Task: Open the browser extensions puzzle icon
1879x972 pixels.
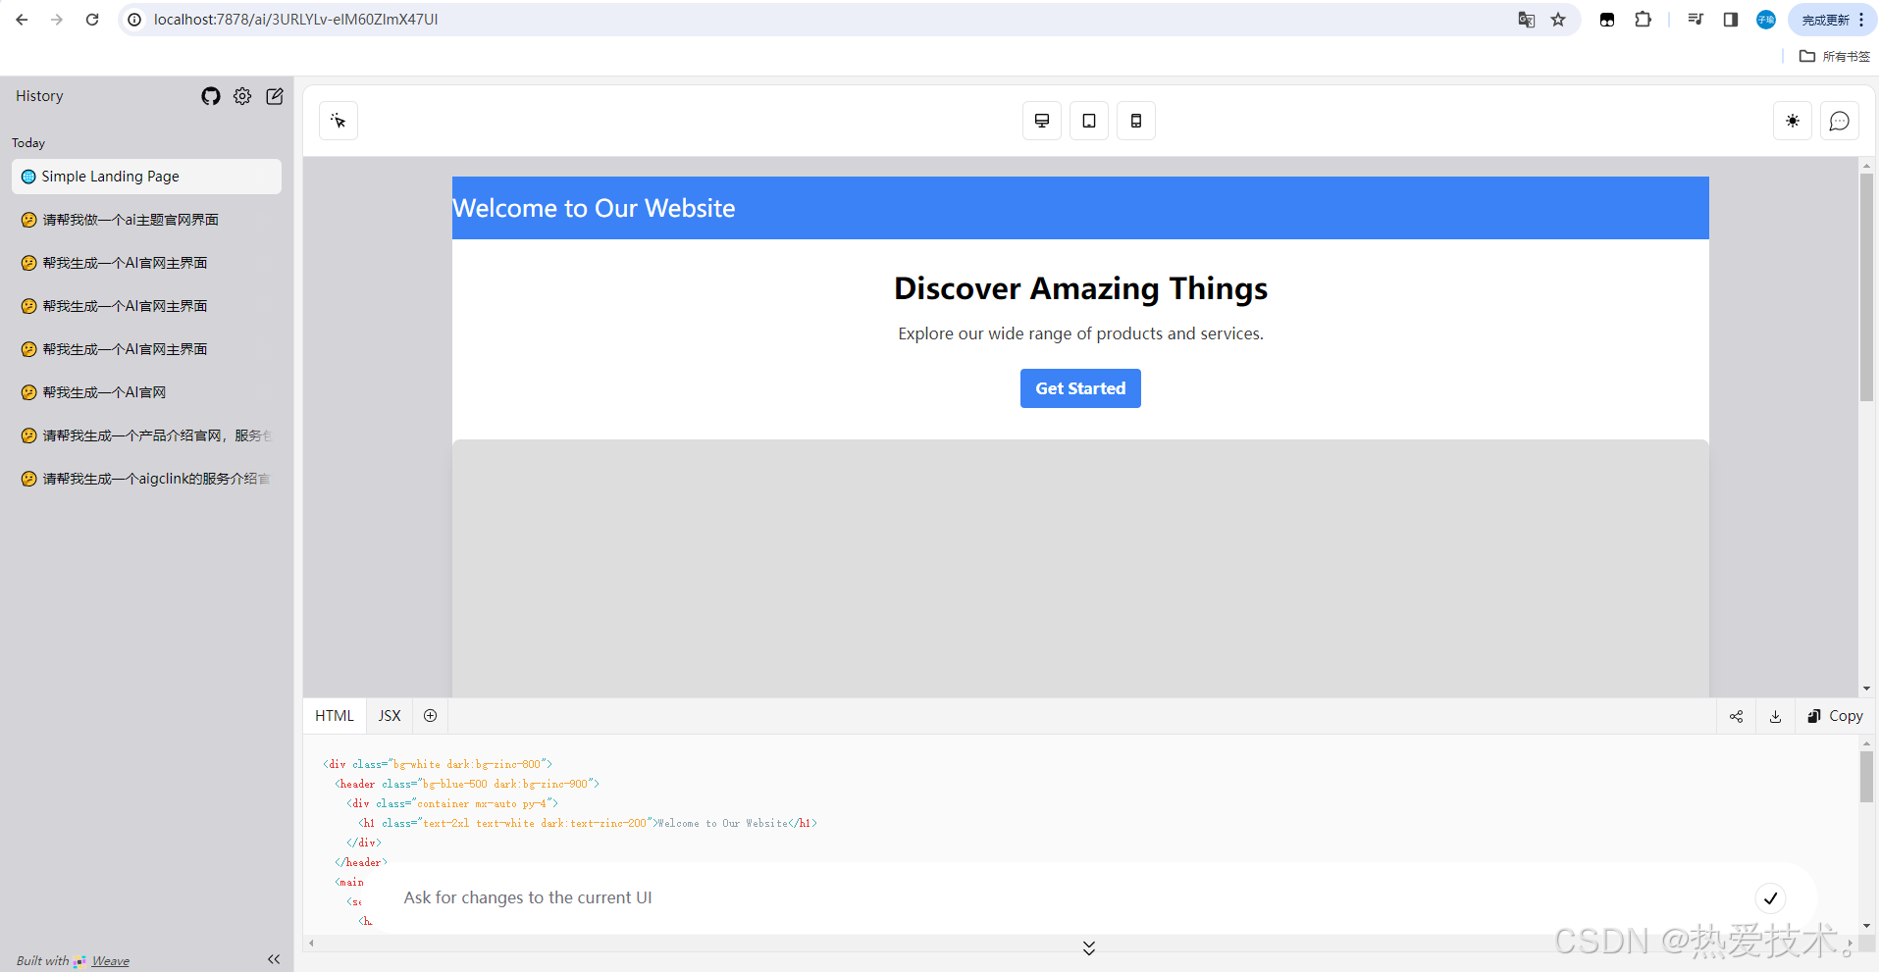Action: (1643, 20)
